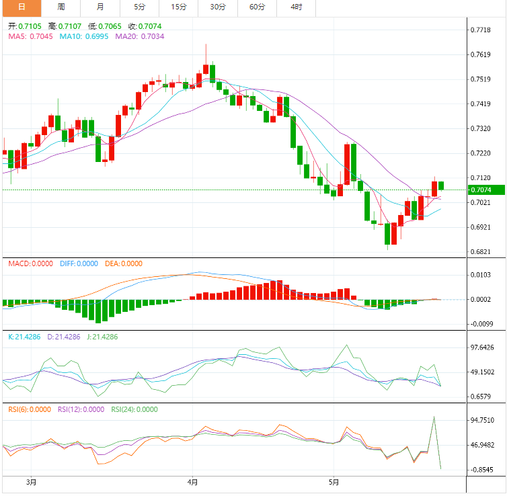
Task: Open the 4时 interval tab
Action: point(296,7)
